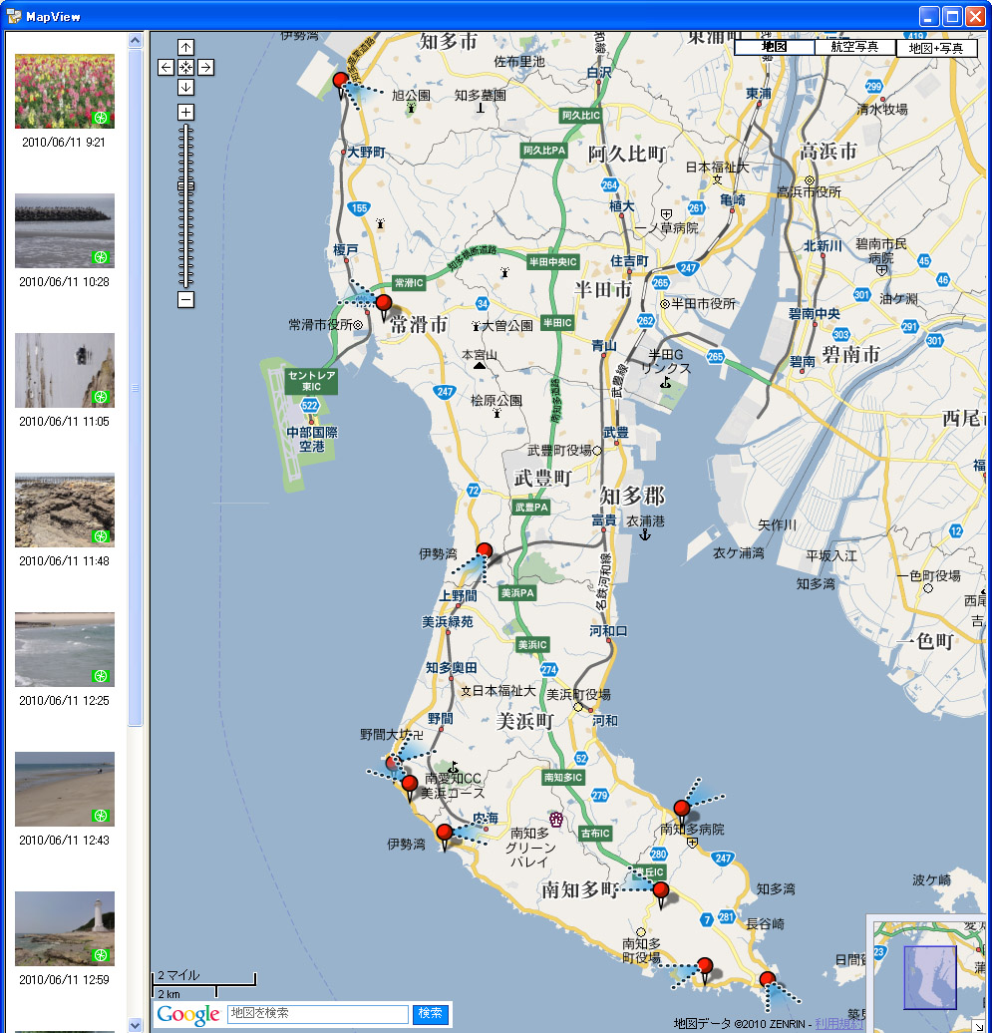Viewport: 992px width, 1033px height.
Task: Click the Google logo above the search bar
Action: 187,1013
